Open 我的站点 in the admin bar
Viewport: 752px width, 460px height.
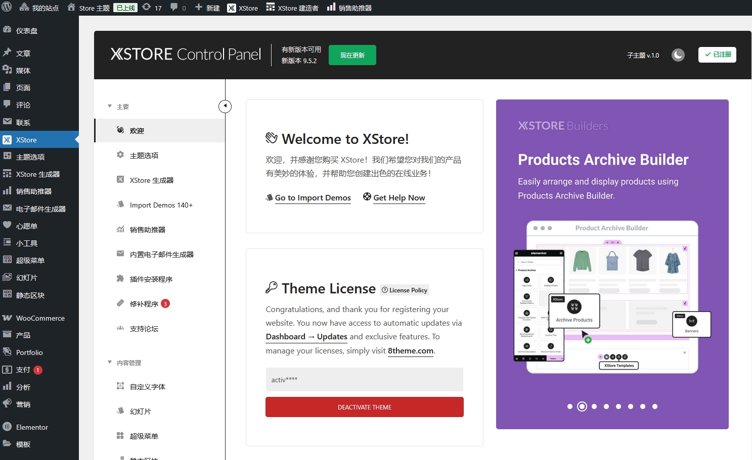(39, 8)
